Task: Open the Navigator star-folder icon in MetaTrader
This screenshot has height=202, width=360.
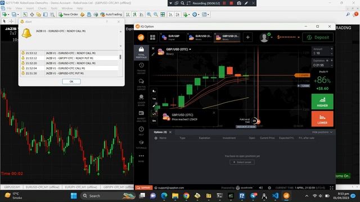Action: click(39, 15)
